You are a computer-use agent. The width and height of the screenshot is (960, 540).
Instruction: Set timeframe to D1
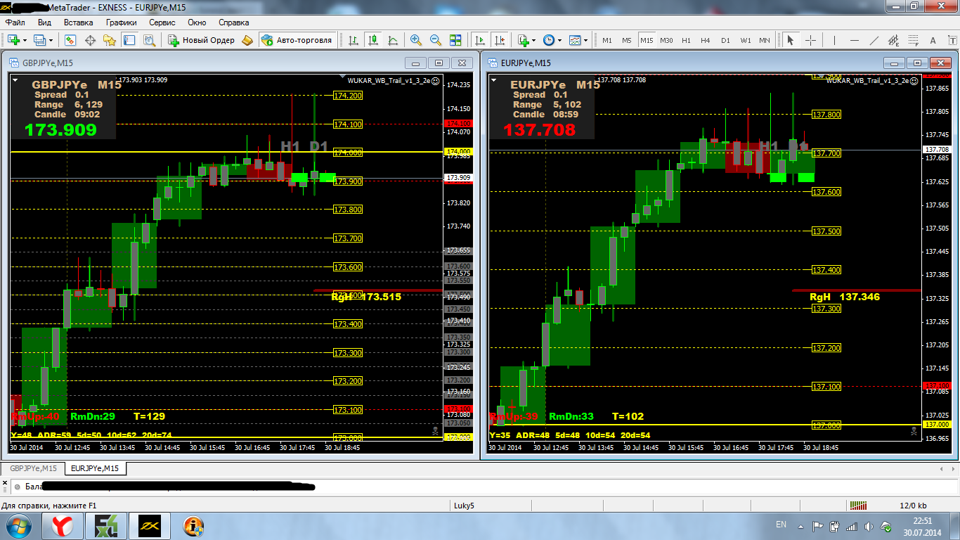(x=725, y=40)
